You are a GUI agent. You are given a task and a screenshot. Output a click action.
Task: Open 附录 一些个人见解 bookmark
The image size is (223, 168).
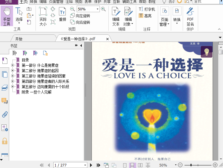click(36, 92)
